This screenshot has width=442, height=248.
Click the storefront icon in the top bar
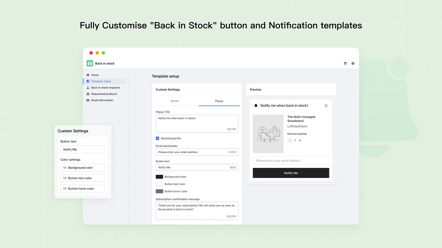click(345, 63)
